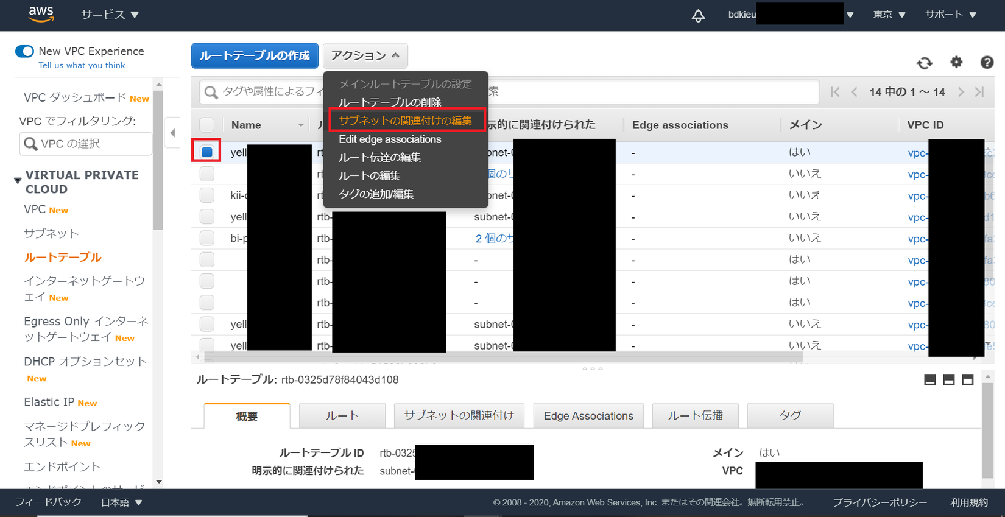Toggle the New VPC Experience switch
The width and height of the screenshot is (1005, 517).
[24, 51]
